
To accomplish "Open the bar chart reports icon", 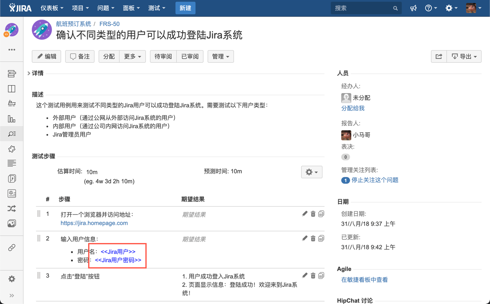I will coord(12,119).
